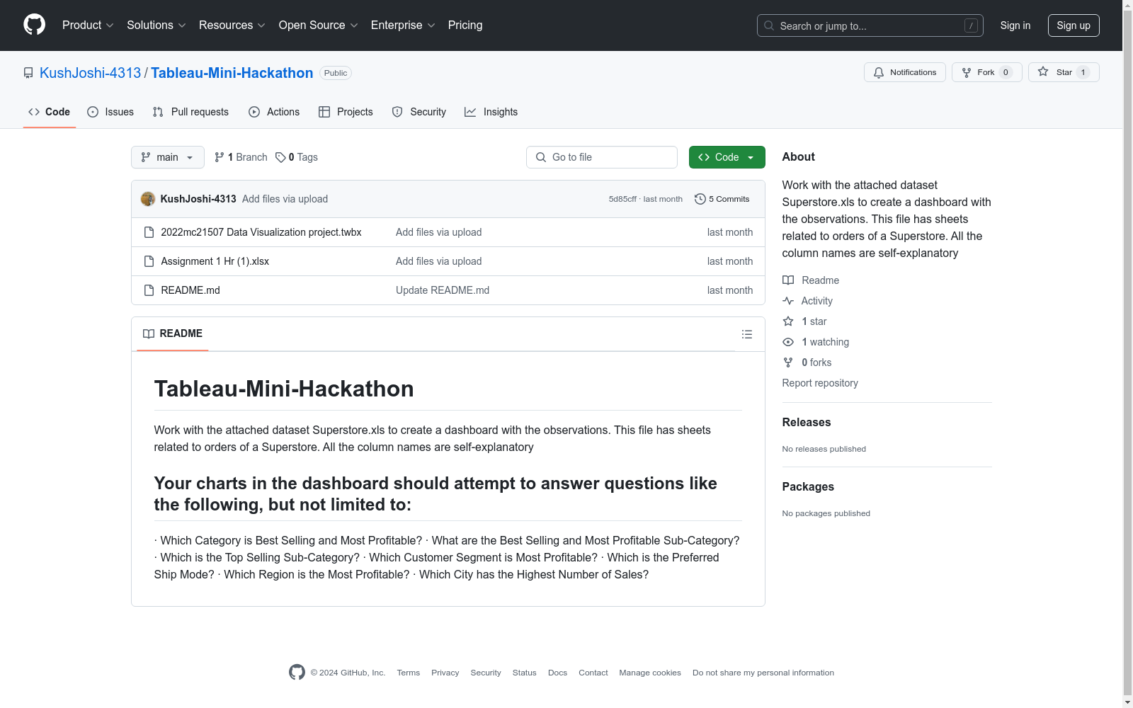Viewport: 1133px width, 708px height.
Task: Go to the Security tab
Action: (x=419, y=112)
